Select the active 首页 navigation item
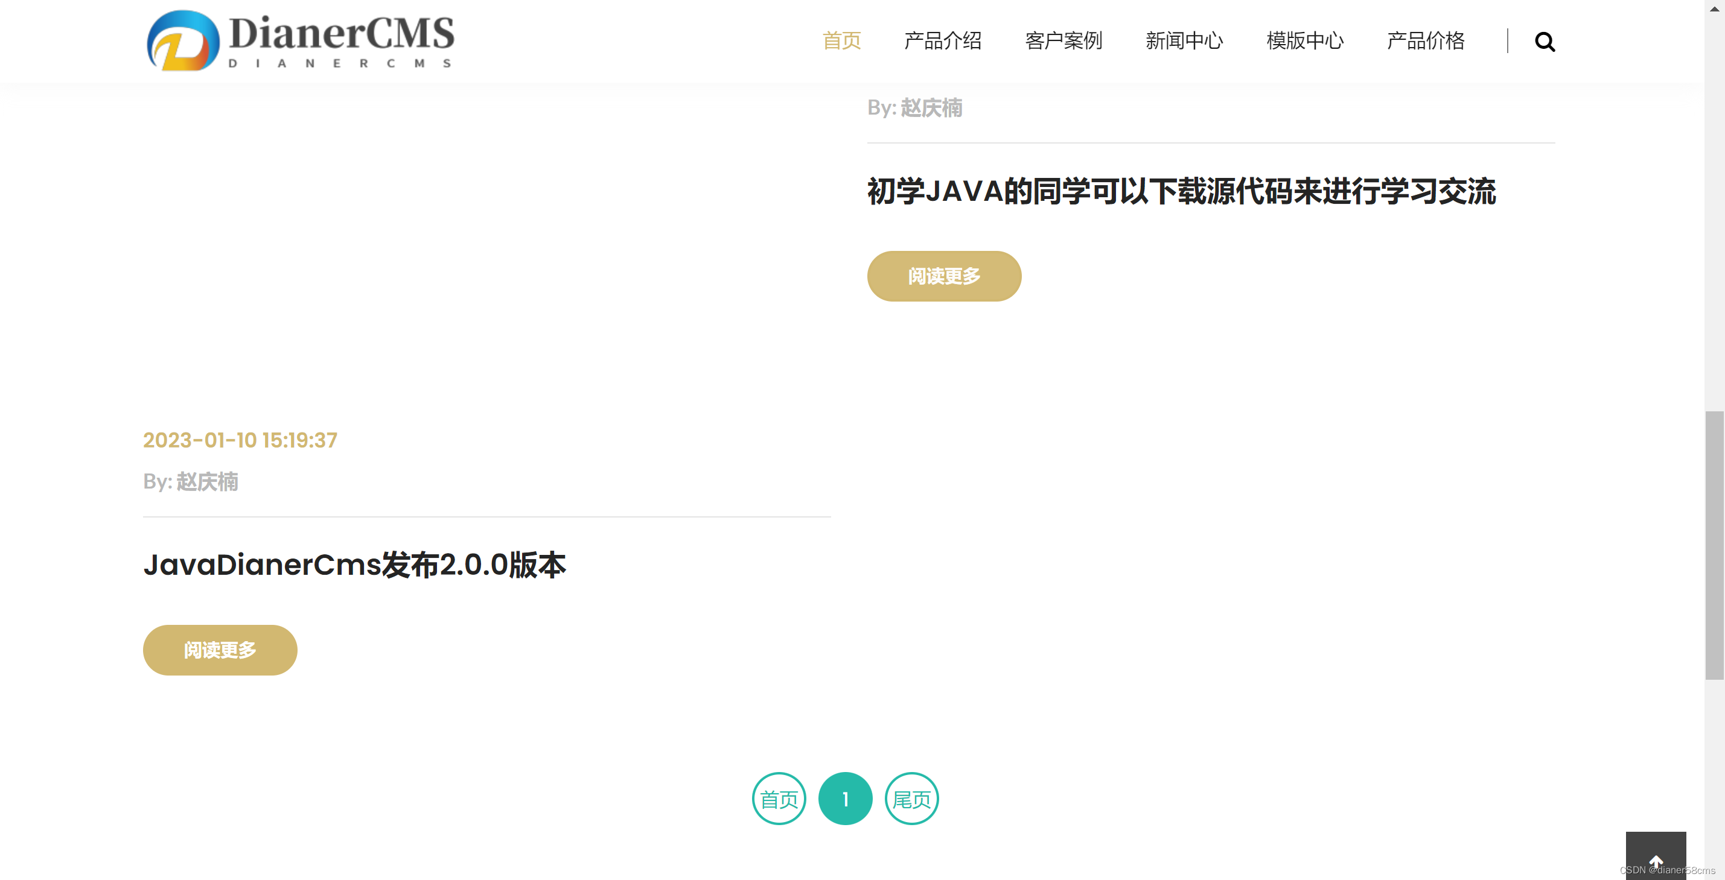This screenshot has width=1725, height=880. coord(842,41)
